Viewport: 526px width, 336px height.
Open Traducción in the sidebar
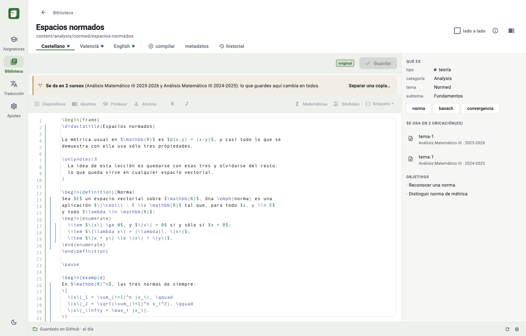tap(14, 88)
